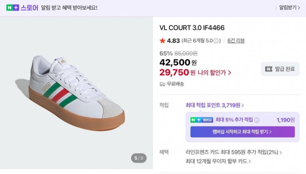306x174 pixels.
Task: Open the 6건 리뷰 reviews link
Action: point(236,41)
